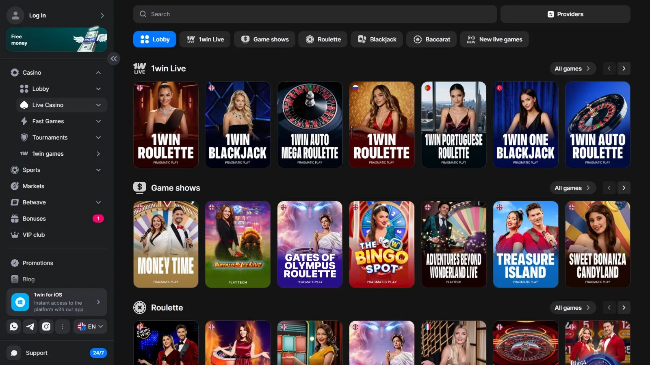
Task: Click the Support chat bubble icon
Action: pyautogui.click(x=14, y=353)
